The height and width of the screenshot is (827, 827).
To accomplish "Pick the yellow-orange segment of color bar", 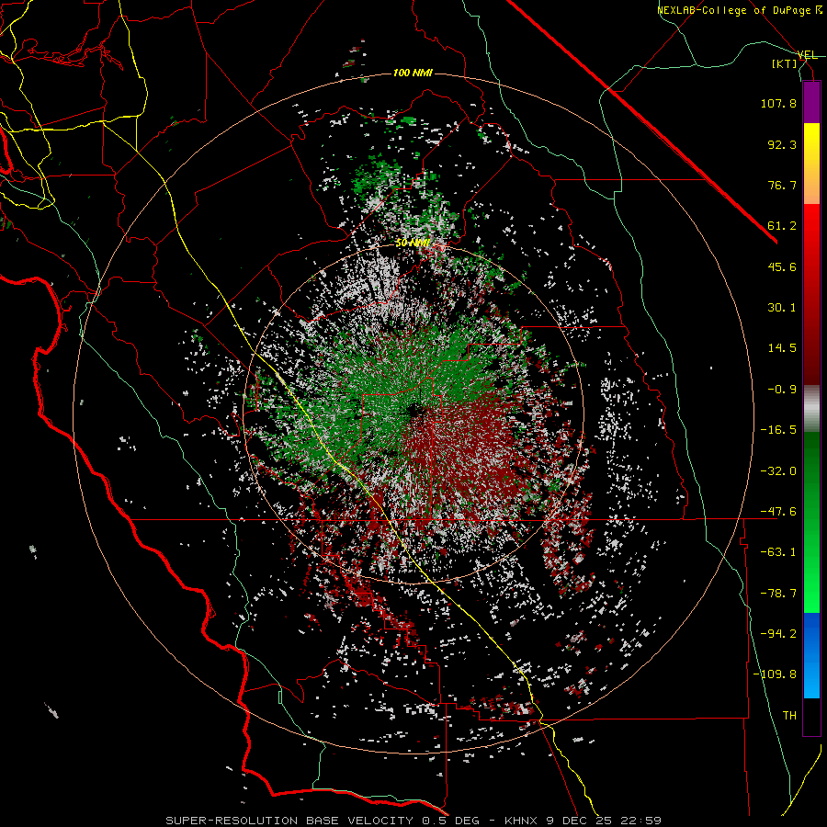I will click(x=811, y=164).
